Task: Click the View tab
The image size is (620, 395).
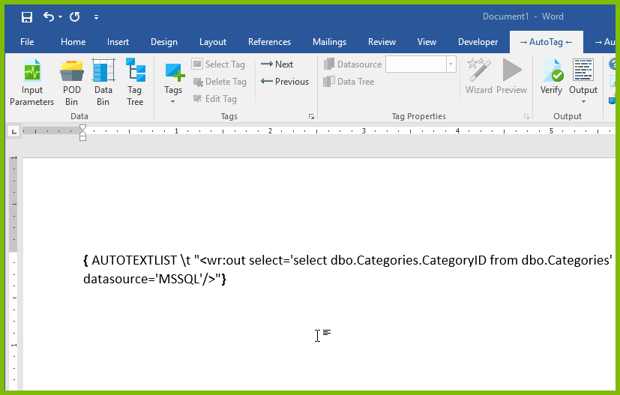Action: pos(427,42)
